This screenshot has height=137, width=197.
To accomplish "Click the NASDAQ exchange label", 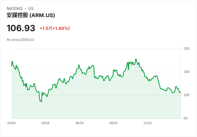I will pos(14,9).
